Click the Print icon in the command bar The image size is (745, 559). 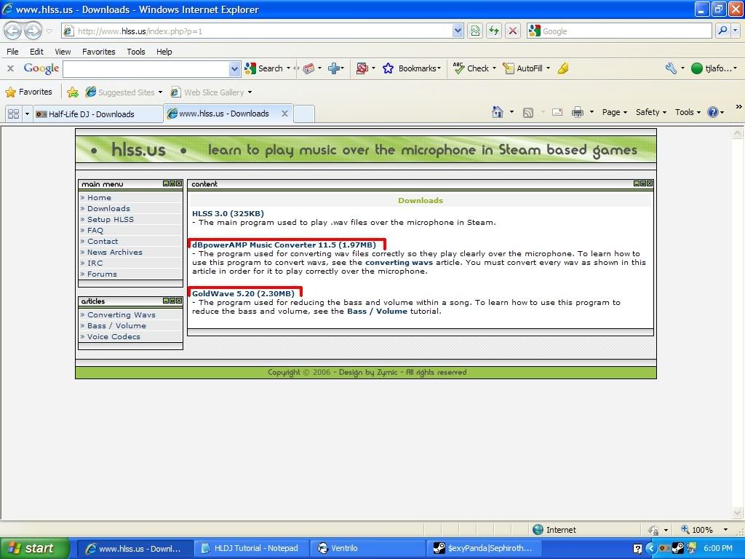point(578,112)
